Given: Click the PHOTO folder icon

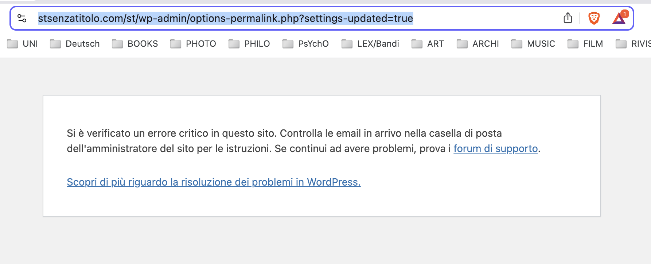Looking at the screenshot, I should point(176,44).
